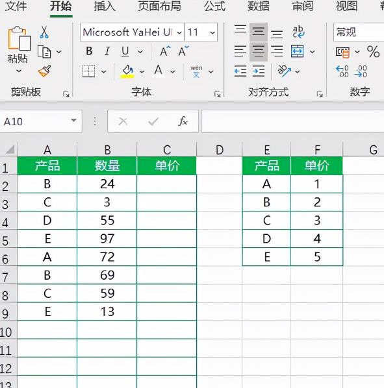This screenshot has height=388, width=384.
Task: Set bottom vertical alignment
Action: pos(277,34)
